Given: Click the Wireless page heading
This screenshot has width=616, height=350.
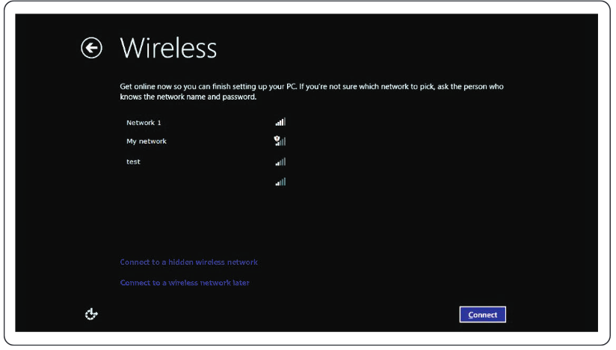Looking at the screenshot, I should tap(168, 48).
